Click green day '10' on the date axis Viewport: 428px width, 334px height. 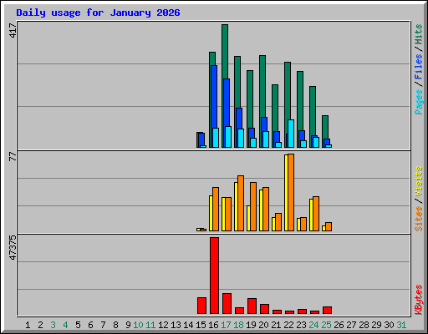138,325
